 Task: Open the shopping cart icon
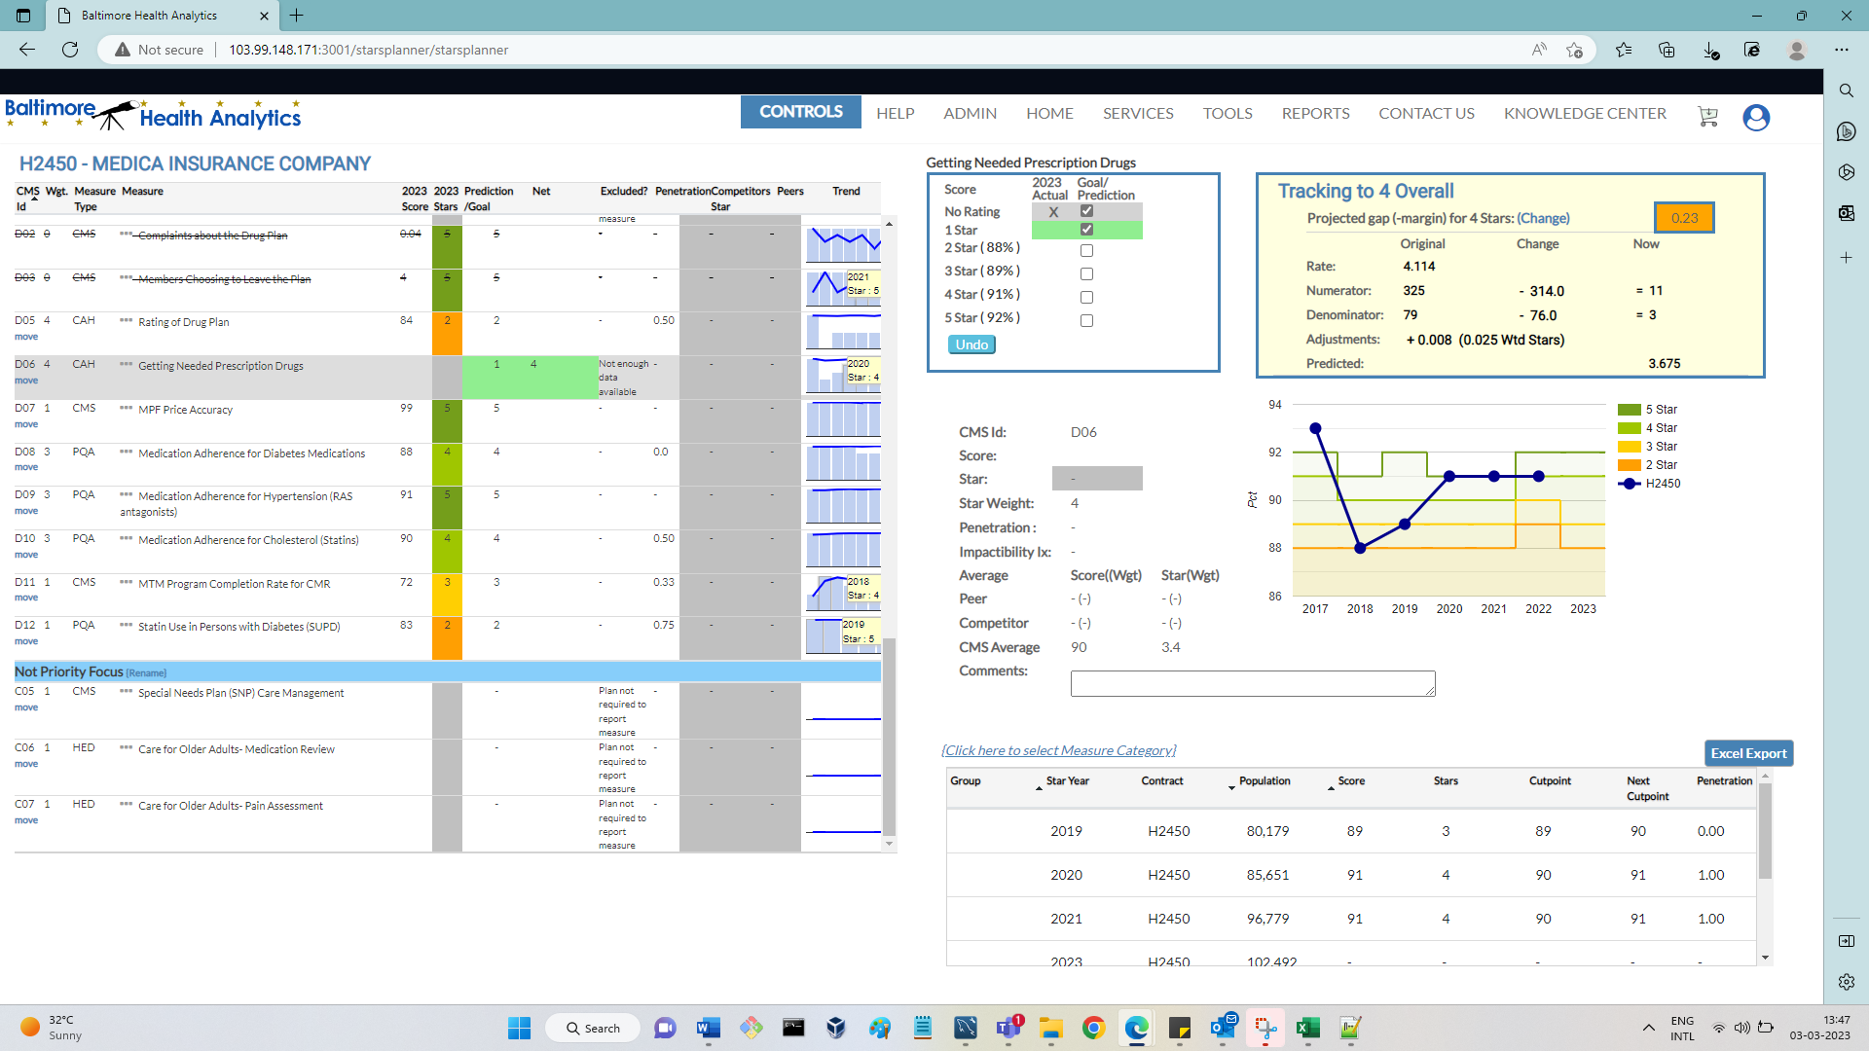[1707, 116]
